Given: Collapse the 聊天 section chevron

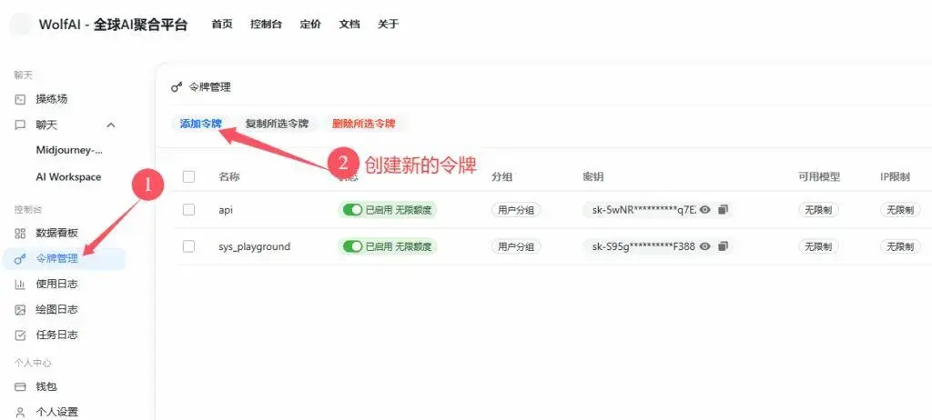Looking at the screenshot, I should point(110,125).
